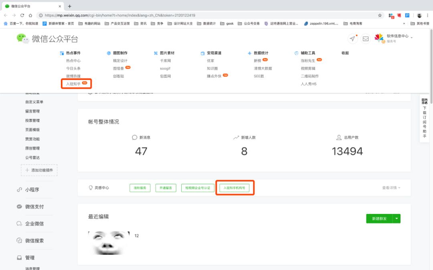Click the browser home icon
Viewport: 433px width, 270px height.
(x=30, y=15)
